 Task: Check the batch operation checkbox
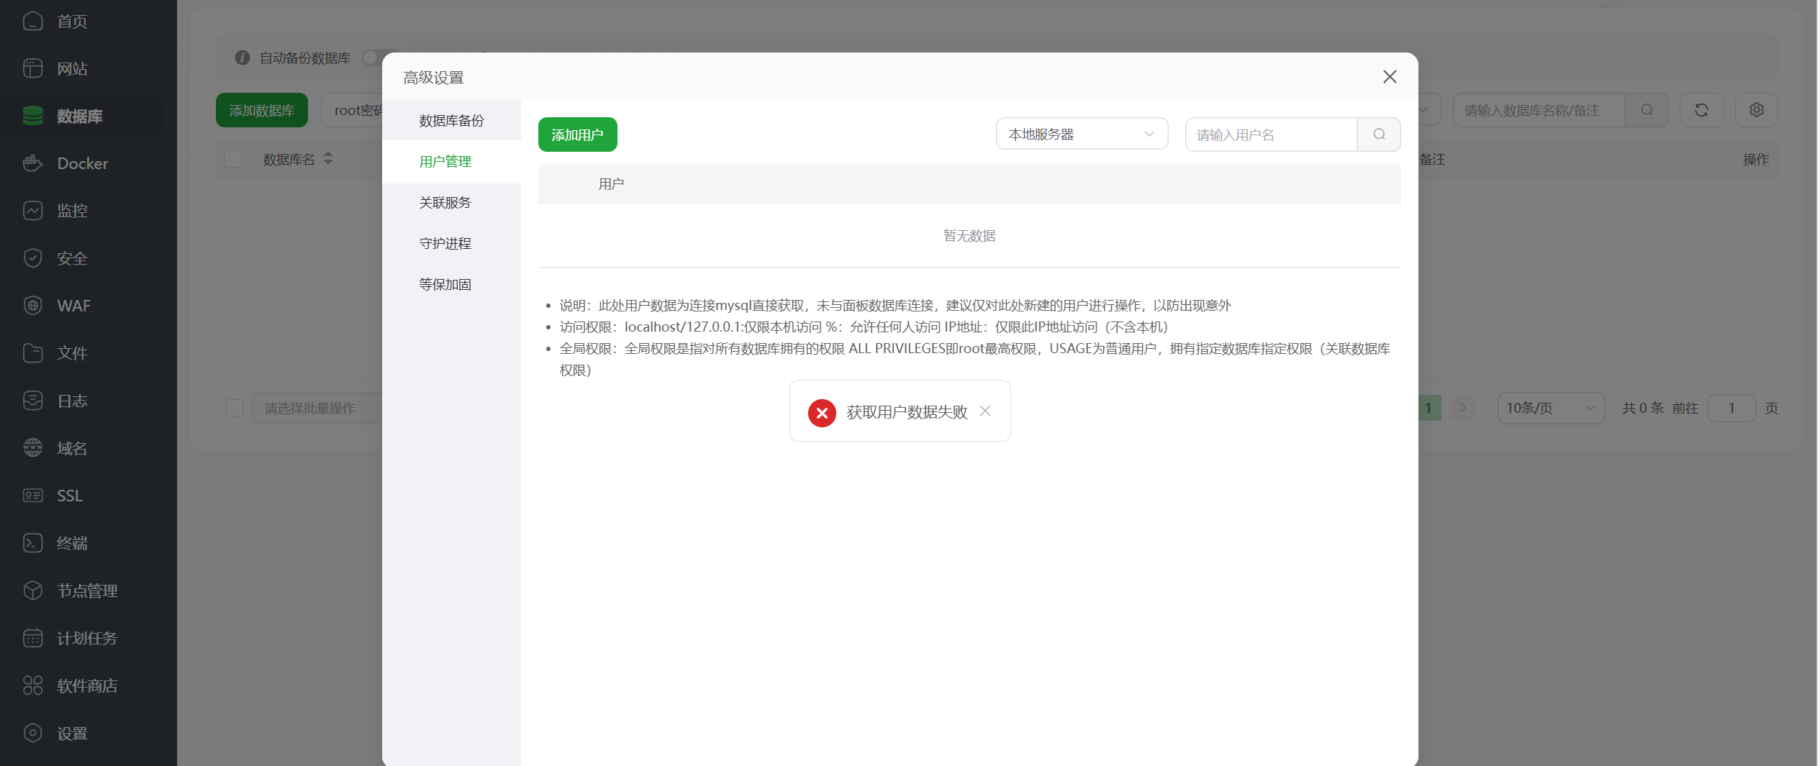tap(235, 408)
